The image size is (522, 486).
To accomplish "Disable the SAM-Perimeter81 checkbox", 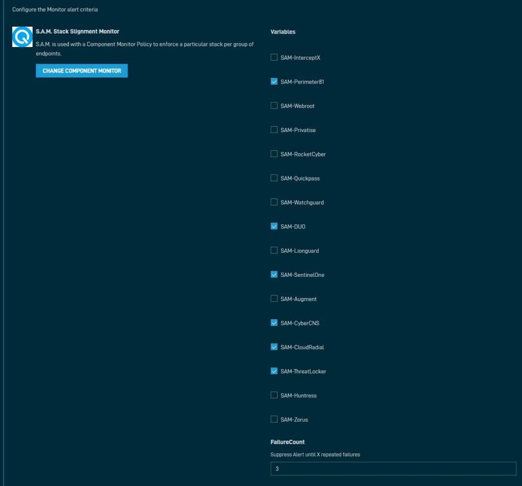I will 274,81.
